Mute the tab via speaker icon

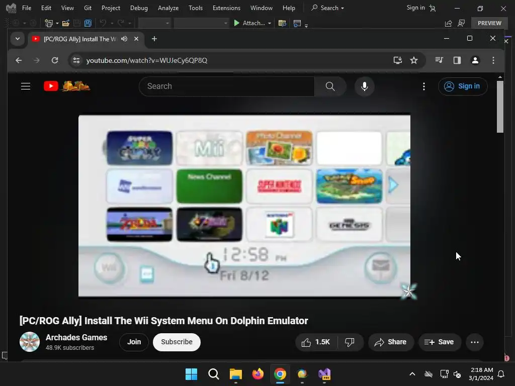click(x=124, y=39)
